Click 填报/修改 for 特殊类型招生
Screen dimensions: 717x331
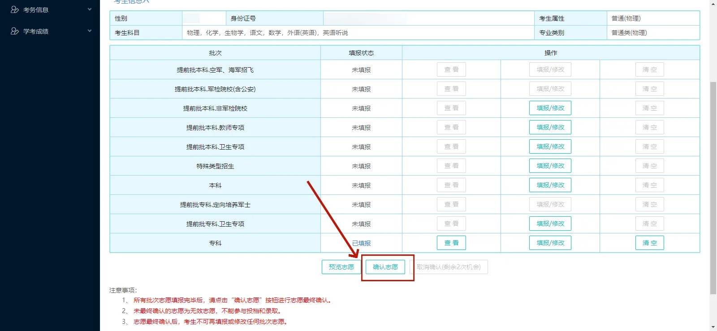pyautogui.click(x=550, y=166)
